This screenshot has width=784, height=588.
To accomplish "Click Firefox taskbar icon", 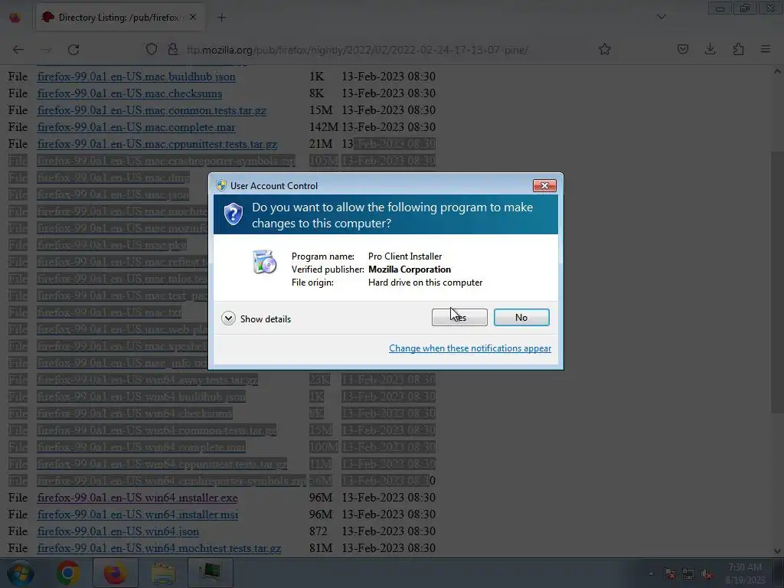I will click(x=115, y=573).
